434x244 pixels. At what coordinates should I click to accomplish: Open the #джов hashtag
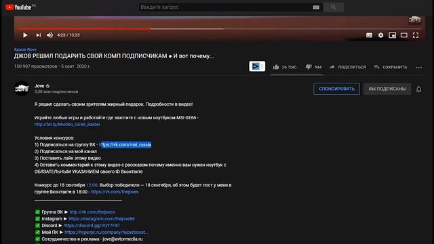pos(20,49)
